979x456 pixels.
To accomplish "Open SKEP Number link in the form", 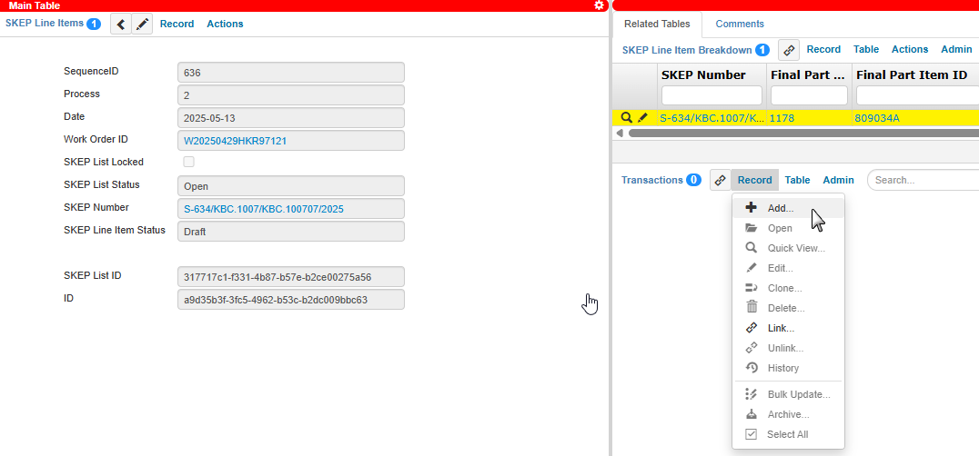I will click(264, 209).
